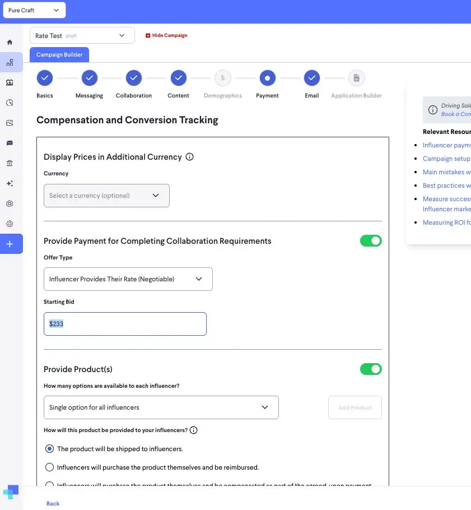
Task: Open the campaigns dashboard sidebar icon
Action: click(10, 62)
